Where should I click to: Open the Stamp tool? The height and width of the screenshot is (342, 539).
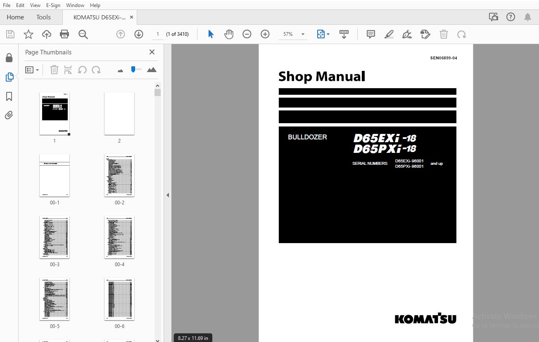[425, 34]
